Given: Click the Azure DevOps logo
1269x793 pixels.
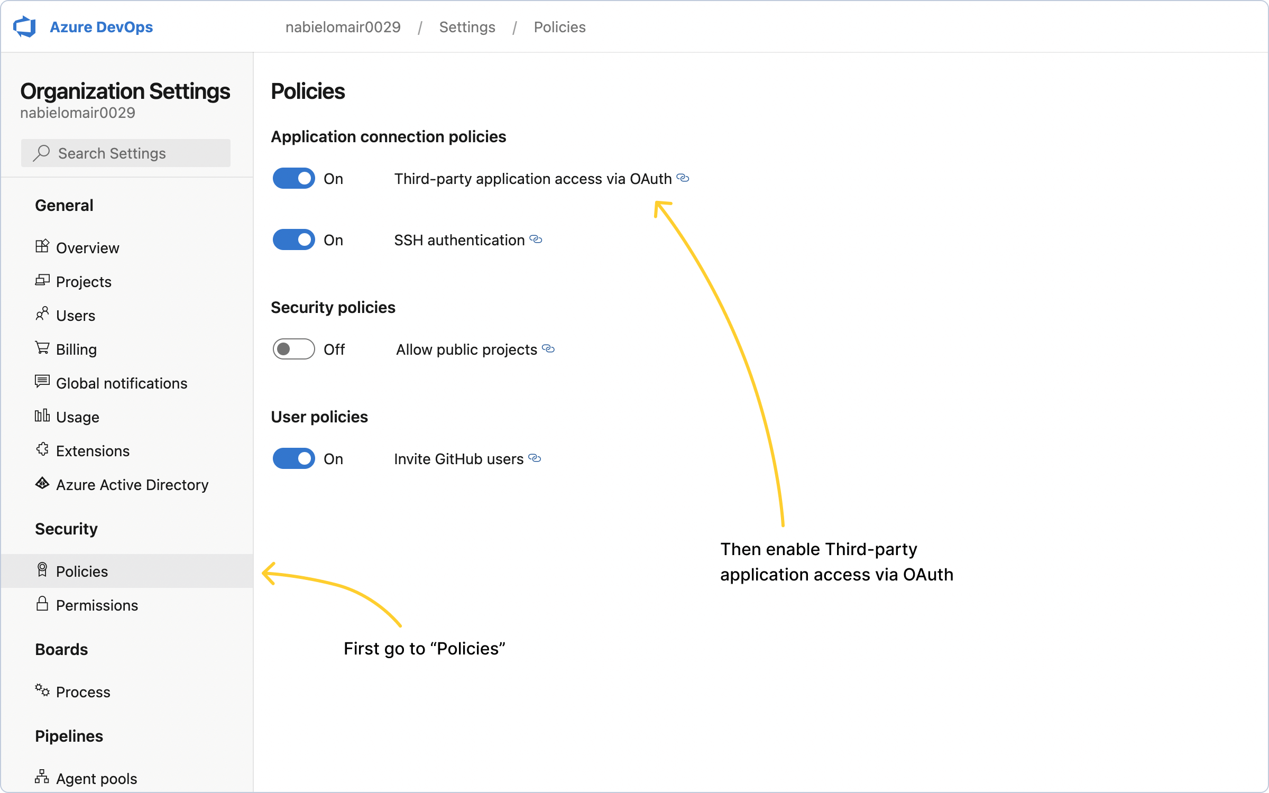Looking at the screenshot, I should pyautogui.click(x=25, y=26).
